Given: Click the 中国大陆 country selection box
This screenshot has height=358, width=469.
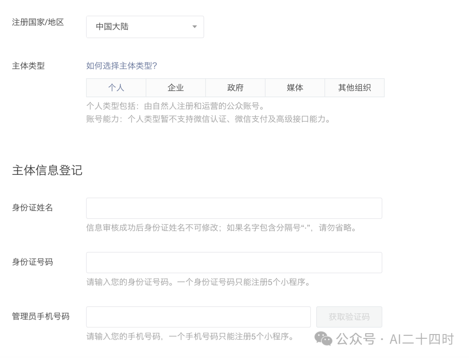Looking at the screenshot, I should point(145,27).
